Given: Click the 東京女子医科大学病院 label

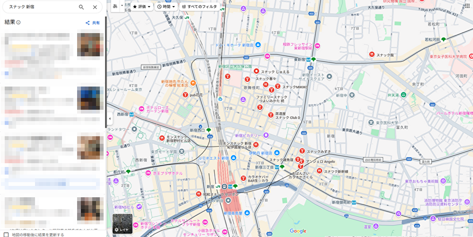Looking at the screenshot, I should pos(448,56).
